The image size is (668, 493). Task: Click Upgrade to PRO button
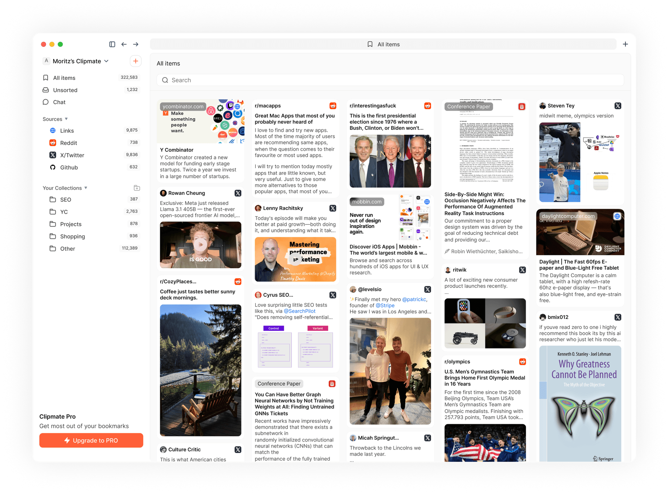pyautogui.click(x=91, y=440)
